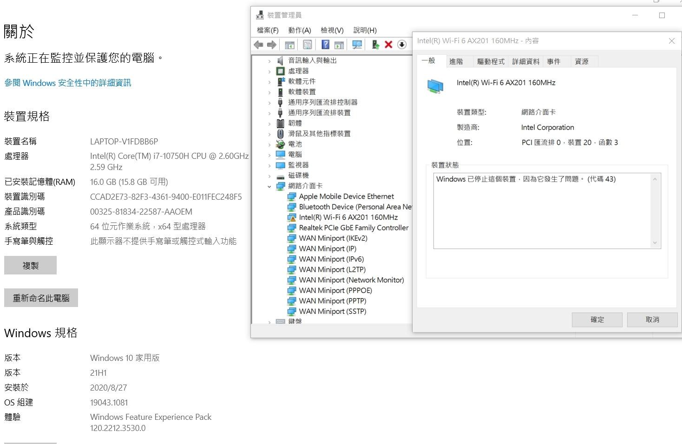The image size is (682, 444).
Task: Click the Show/Hide console tree icon
Action: pos(289,44)
